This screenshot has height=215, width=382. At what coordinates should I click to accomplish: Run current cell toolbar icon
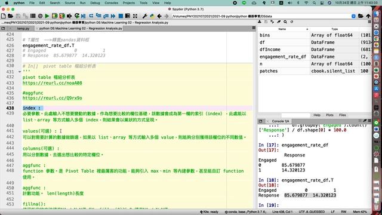click(x=54, y=16)
